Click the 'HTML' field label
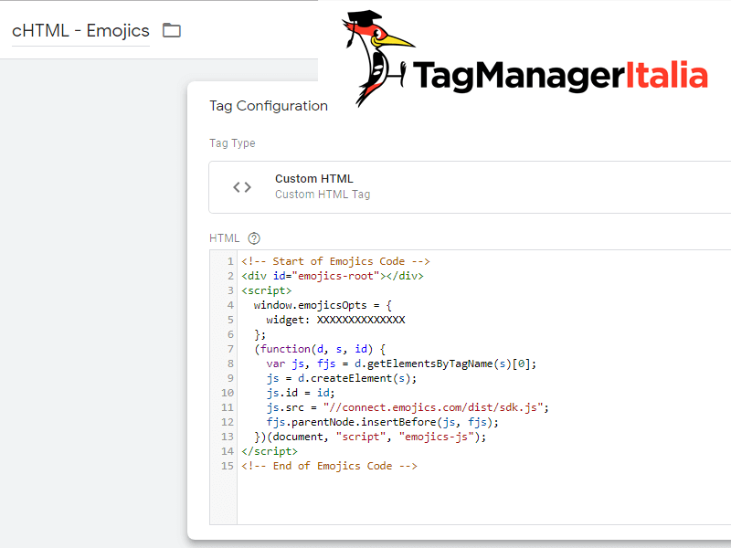 [224, 238]
